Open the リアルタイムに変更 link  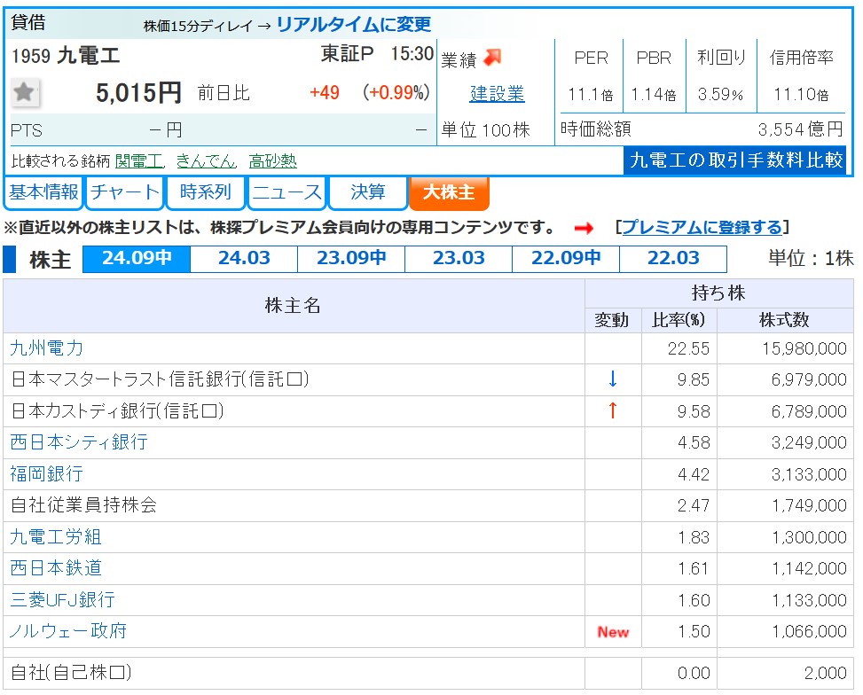pyautogui.click(x=354, y=24)
